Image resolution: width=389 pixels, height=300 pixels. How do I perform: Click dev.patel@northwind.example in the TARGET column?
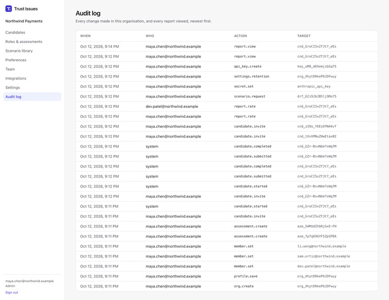(324, 266)
